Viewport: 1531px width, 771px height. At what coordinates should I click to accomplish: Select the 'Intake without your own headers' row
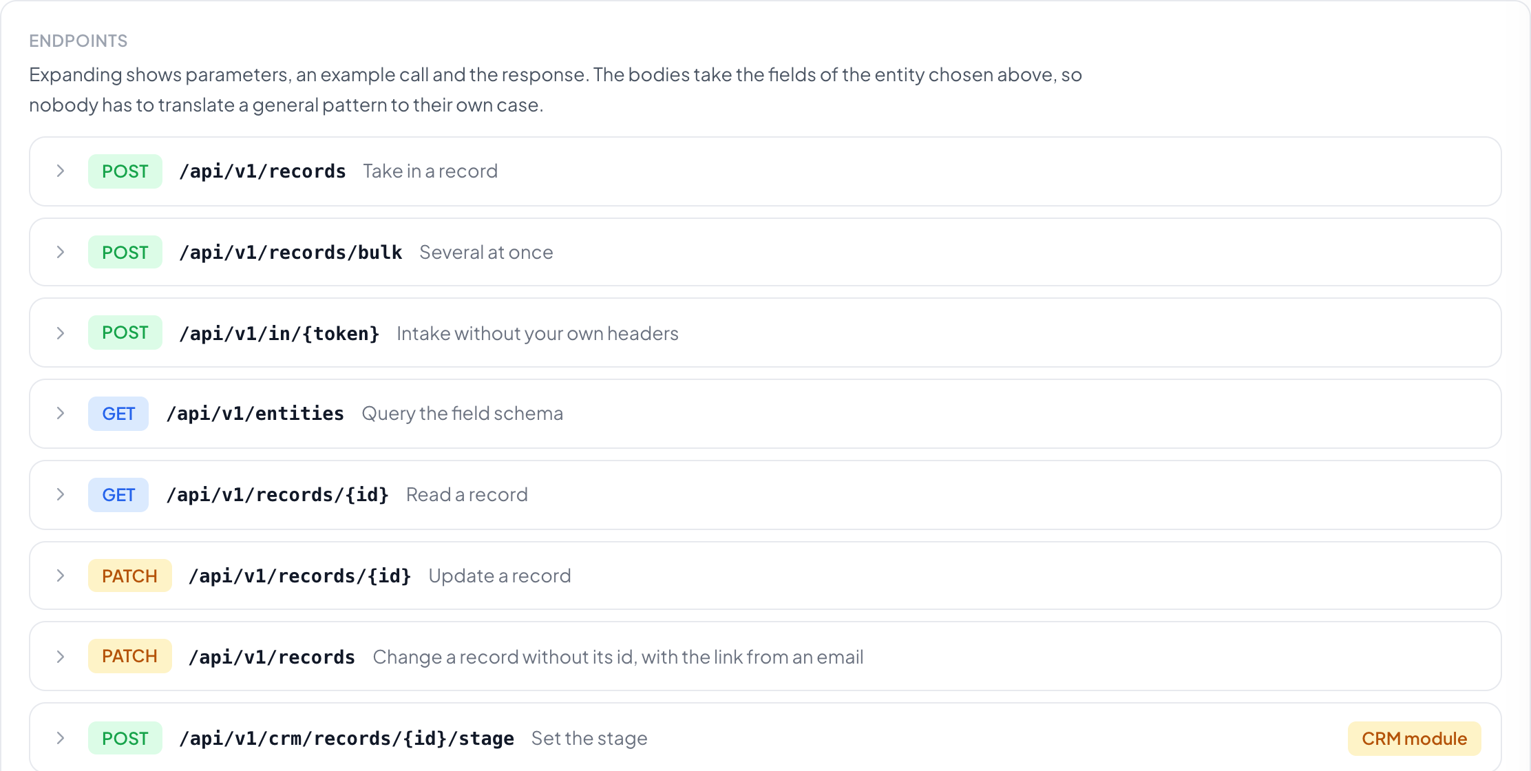pyautogui.click(x=765, y=332)
